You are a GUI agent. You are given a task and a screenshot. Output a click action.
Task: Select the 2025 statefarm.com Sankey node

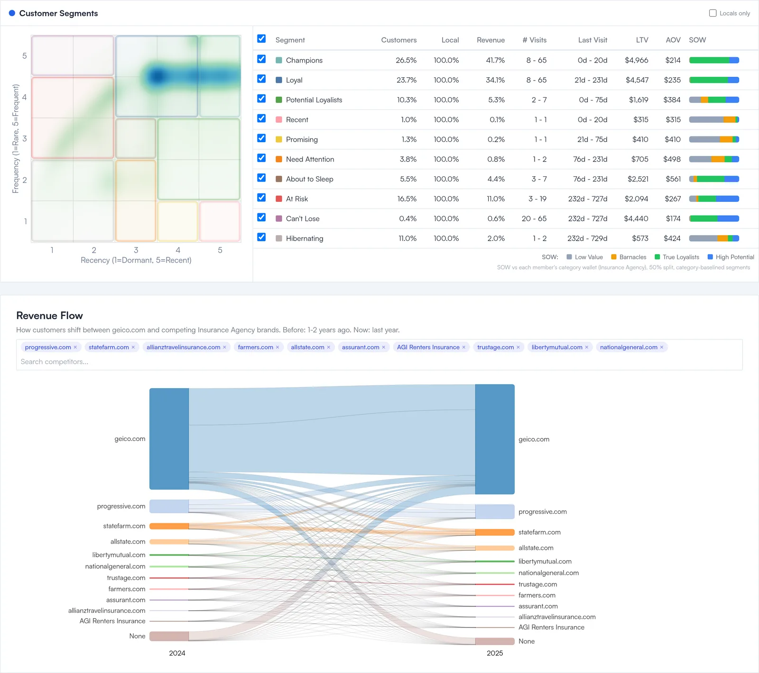[x=495, y=532]
